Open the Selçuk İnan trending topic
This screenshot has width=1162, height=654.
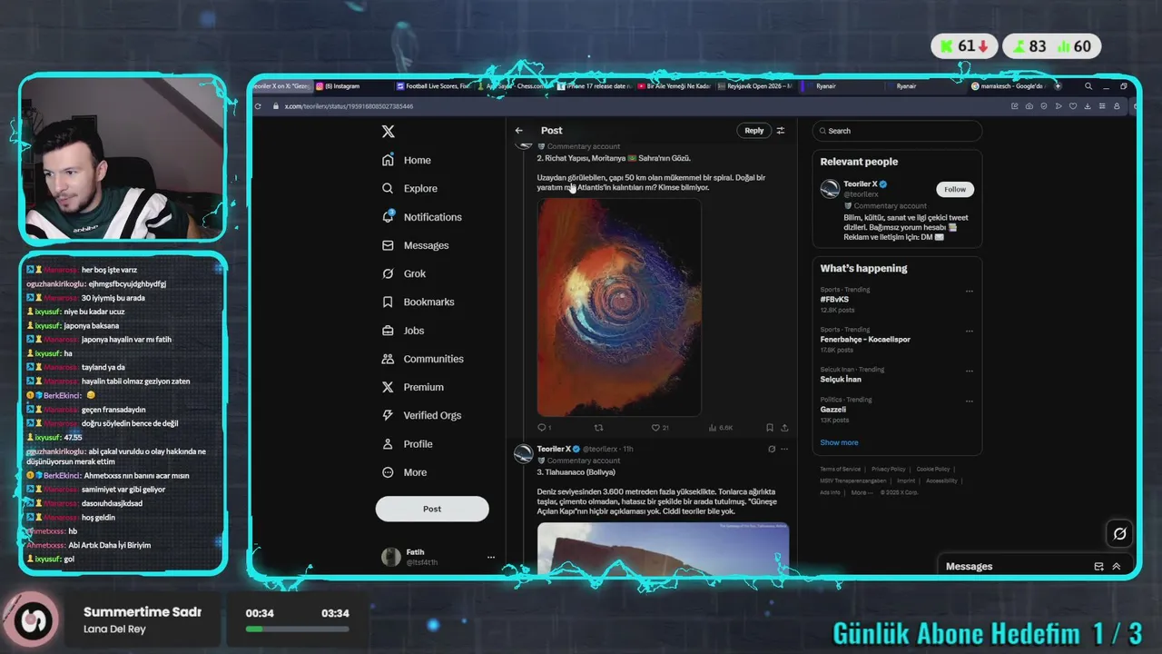[x=841, y=380]
